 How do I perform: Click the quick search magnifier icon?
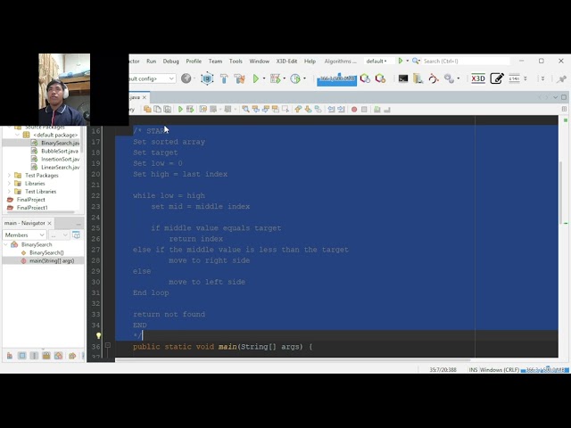tap(416, 61)
